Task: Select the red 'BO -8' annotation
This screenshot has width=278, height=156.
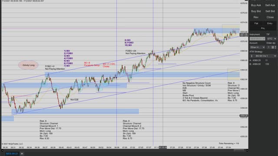Action: [87, 63]
